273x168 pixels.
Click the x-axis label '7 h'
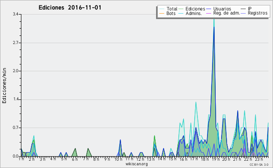click(x=86, y=159)
